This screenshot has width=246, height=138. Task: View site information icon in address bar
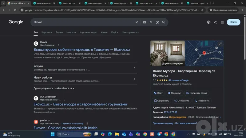tap(22, 10)
